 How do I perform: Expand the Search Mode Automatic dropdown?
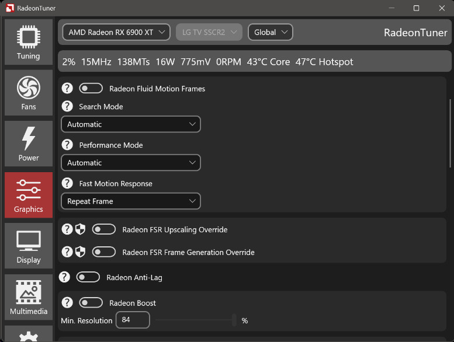[131, 124]
